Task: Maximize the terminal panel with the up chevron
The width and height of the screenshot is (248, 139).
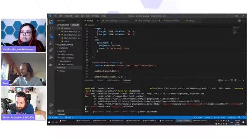Action: (239, 80)
